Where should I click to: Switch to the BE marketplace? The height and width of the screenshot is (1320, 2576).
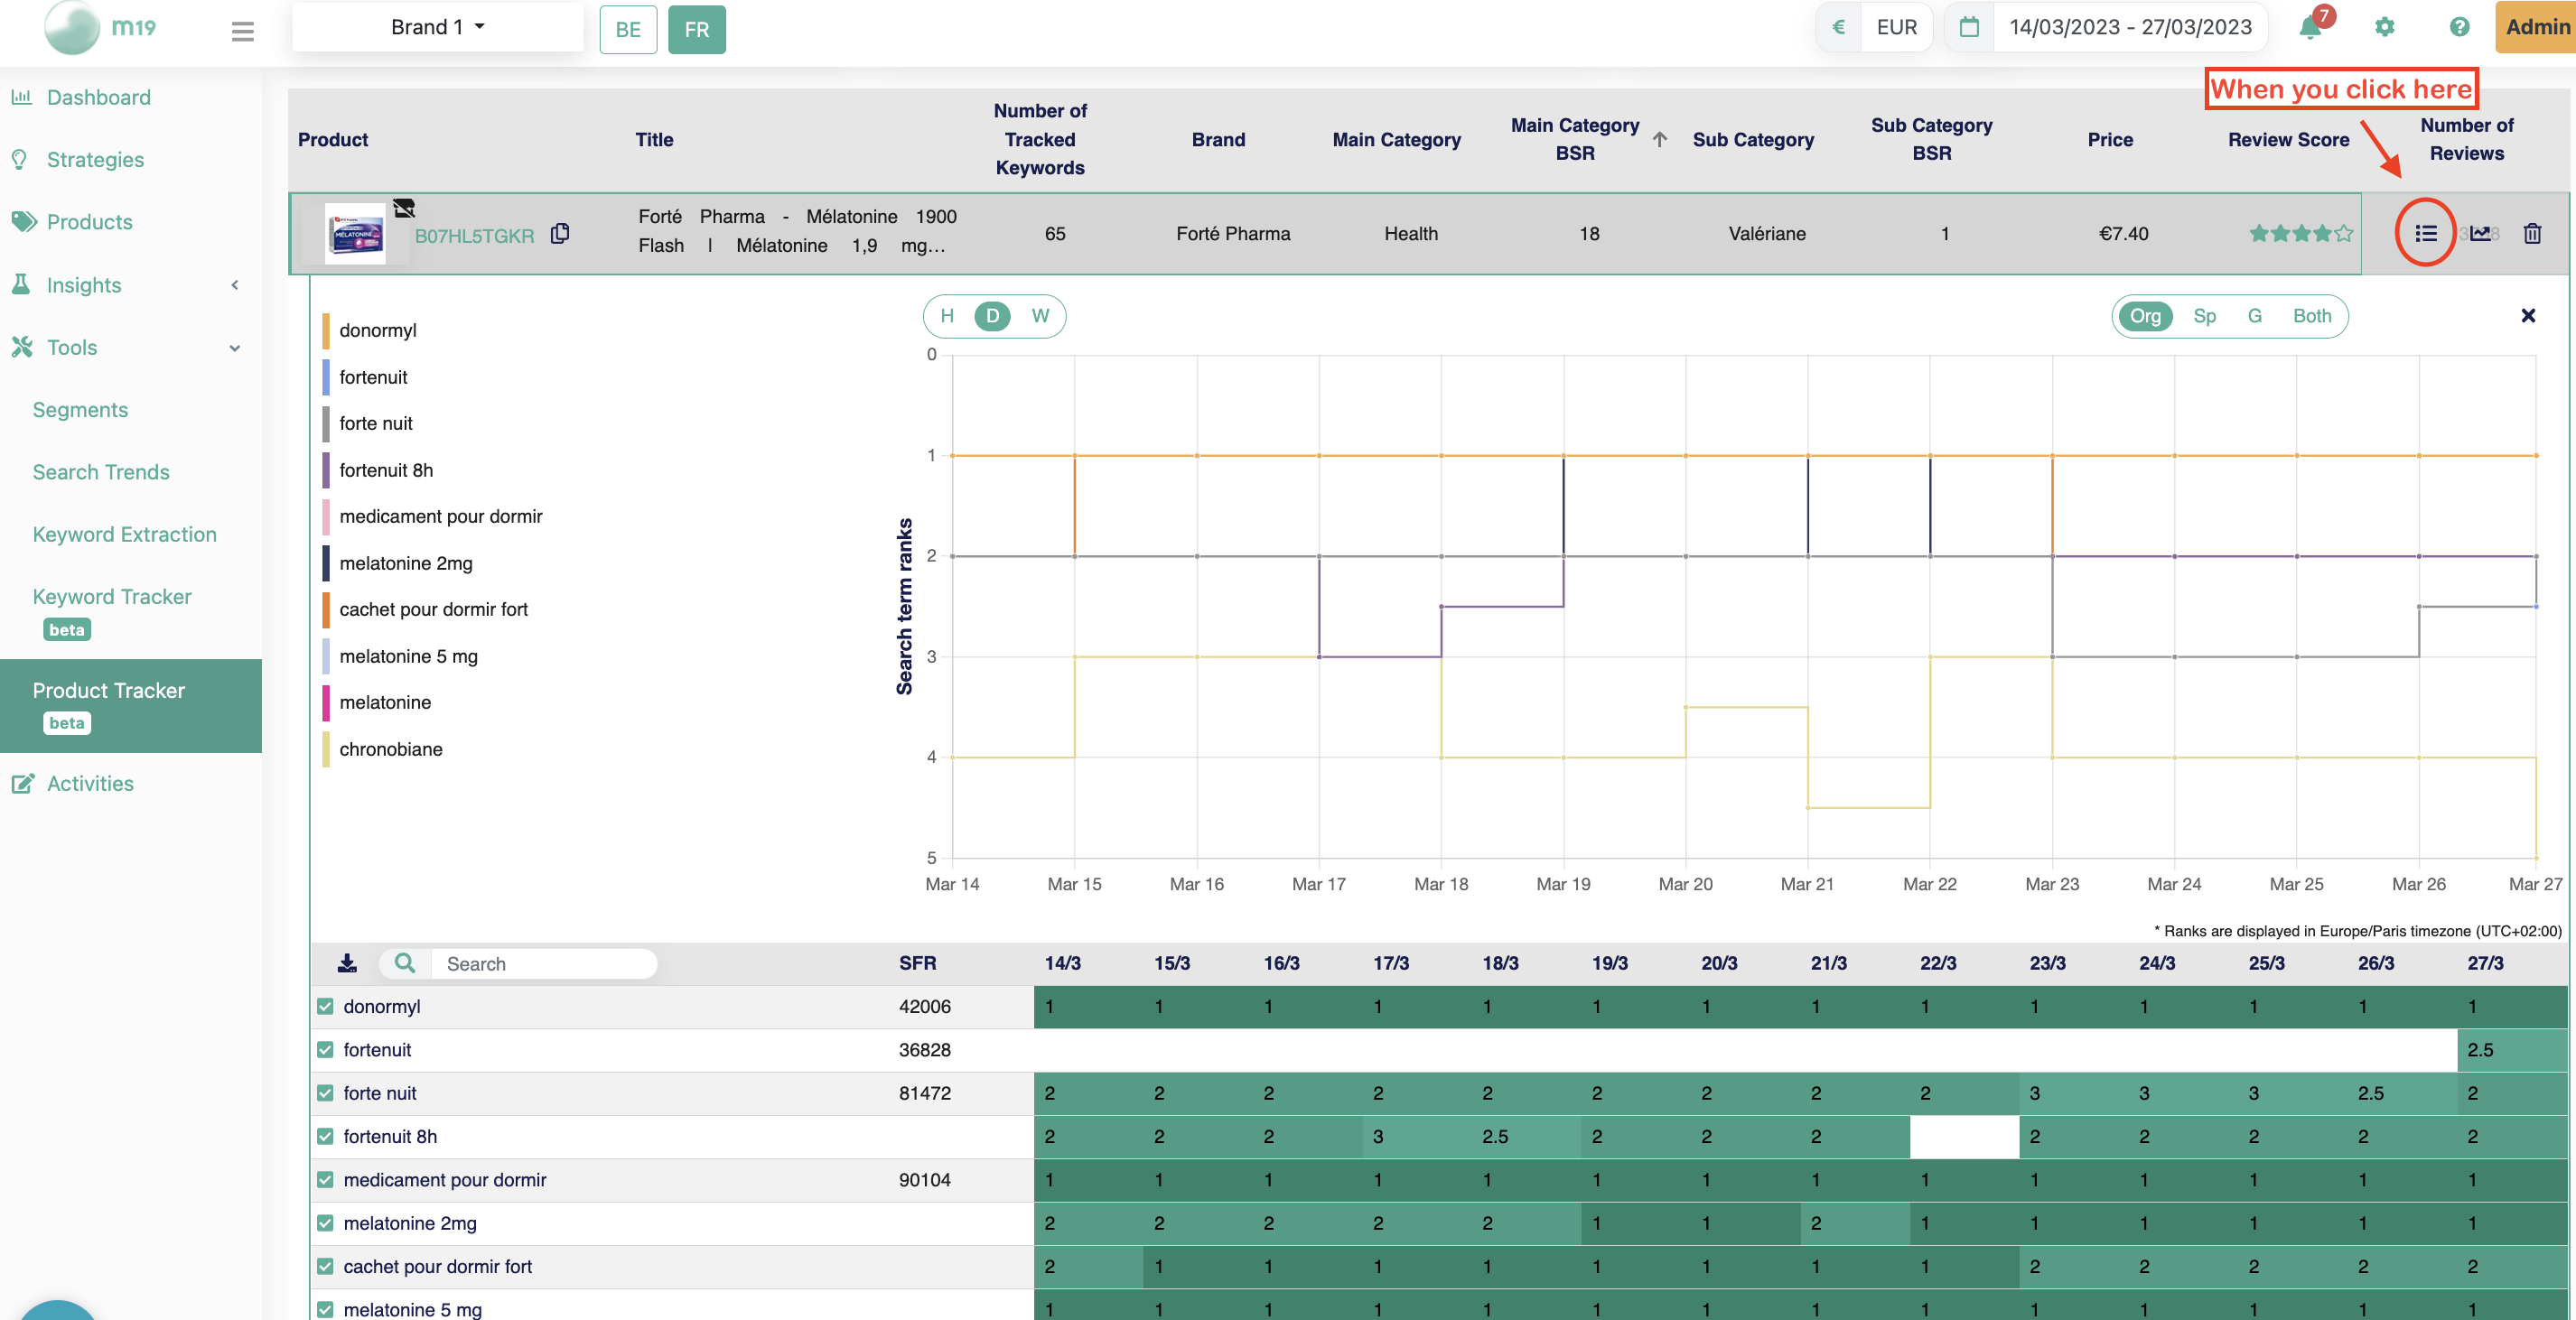[x=628, y=30]
